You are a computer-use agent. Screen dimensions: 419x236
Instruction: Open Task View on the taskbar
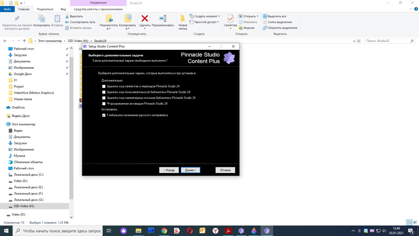109,231
